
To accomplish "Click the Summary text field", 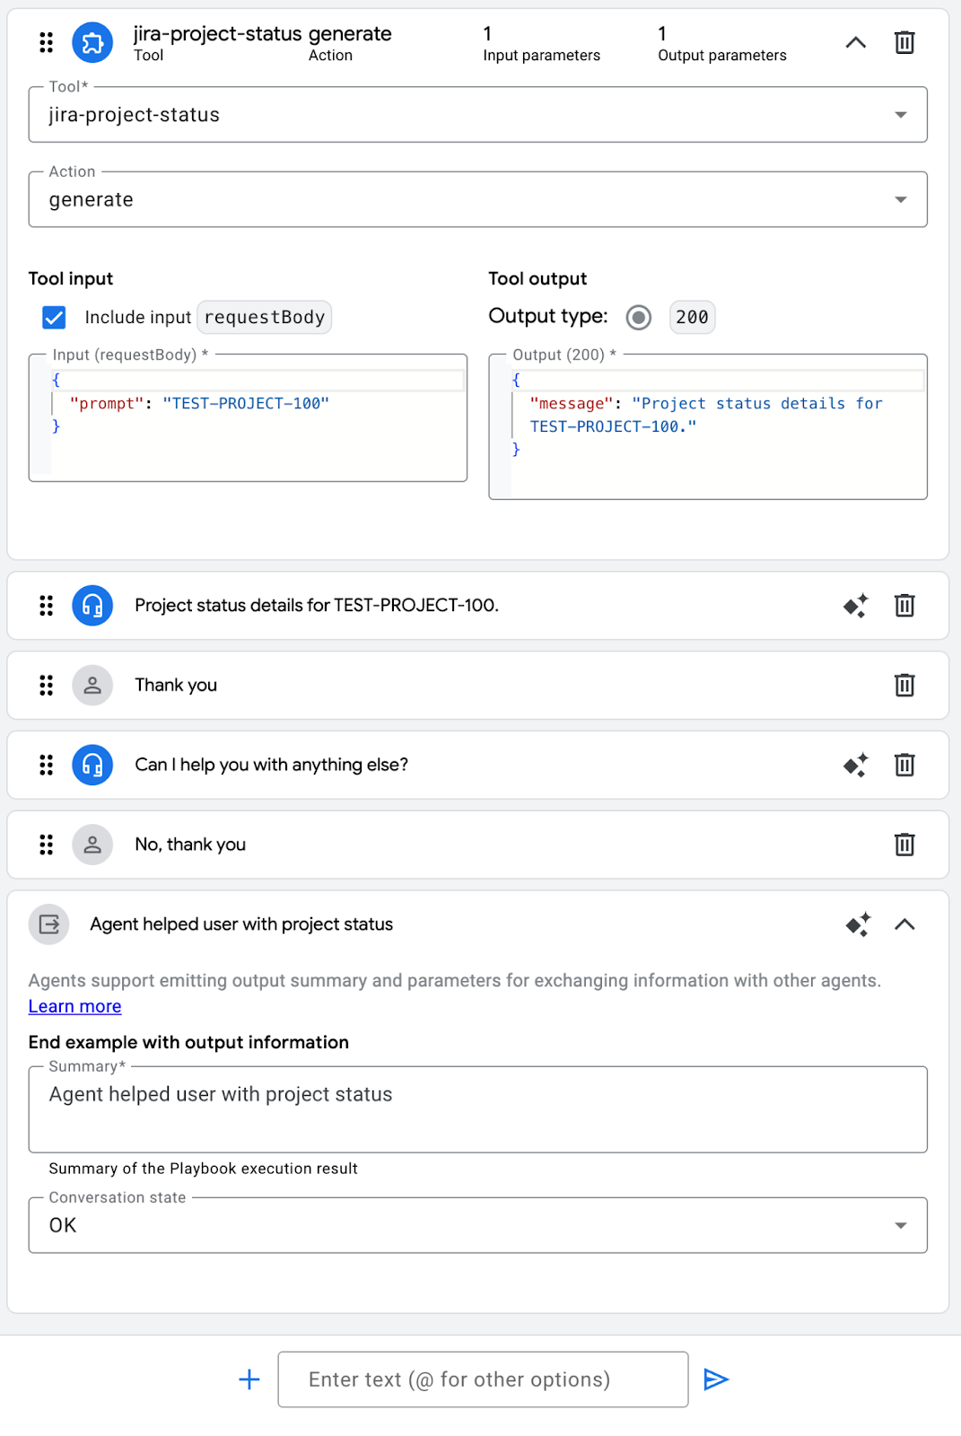I will (x=477, y=1109).
